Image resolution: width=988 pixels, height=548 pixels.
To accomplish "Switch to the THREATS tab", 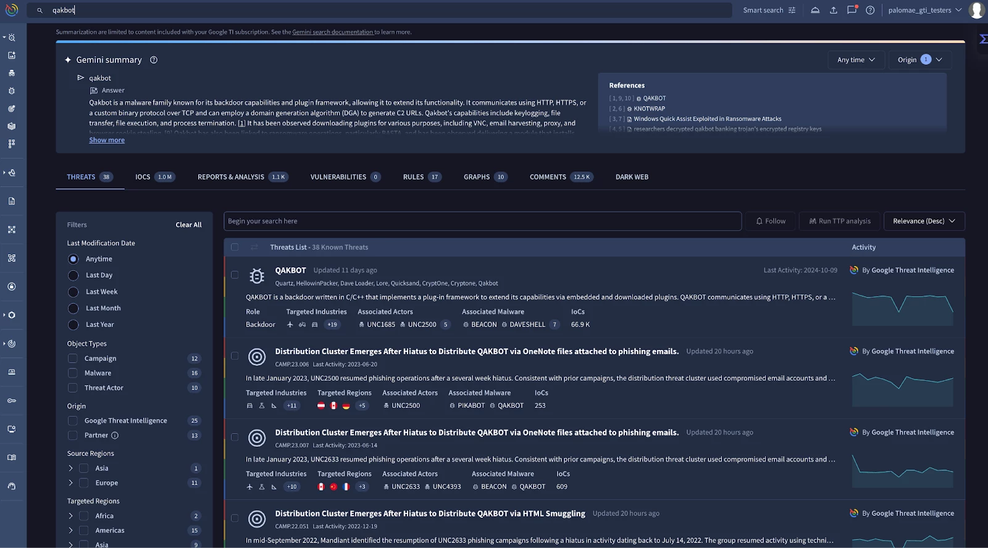I will pos(90,177).
